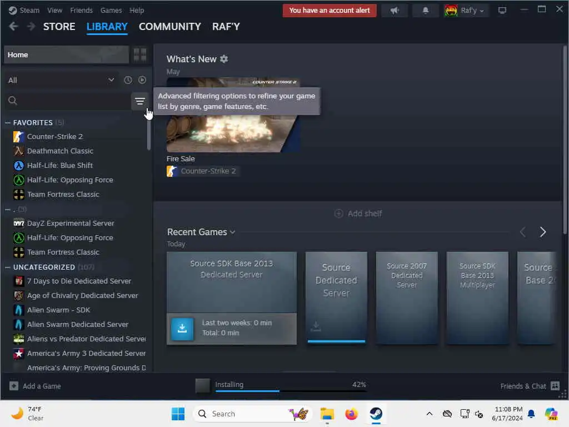This screenshot has height=427, width=569.
Task: Go forward with the right arrow
Action: (x=31, y=27)
